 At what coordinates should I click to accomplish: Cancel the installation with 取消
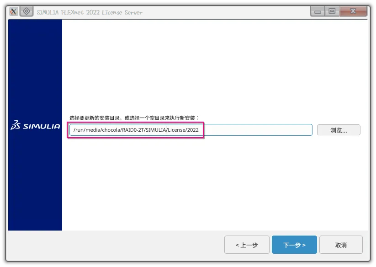(341, 245)
